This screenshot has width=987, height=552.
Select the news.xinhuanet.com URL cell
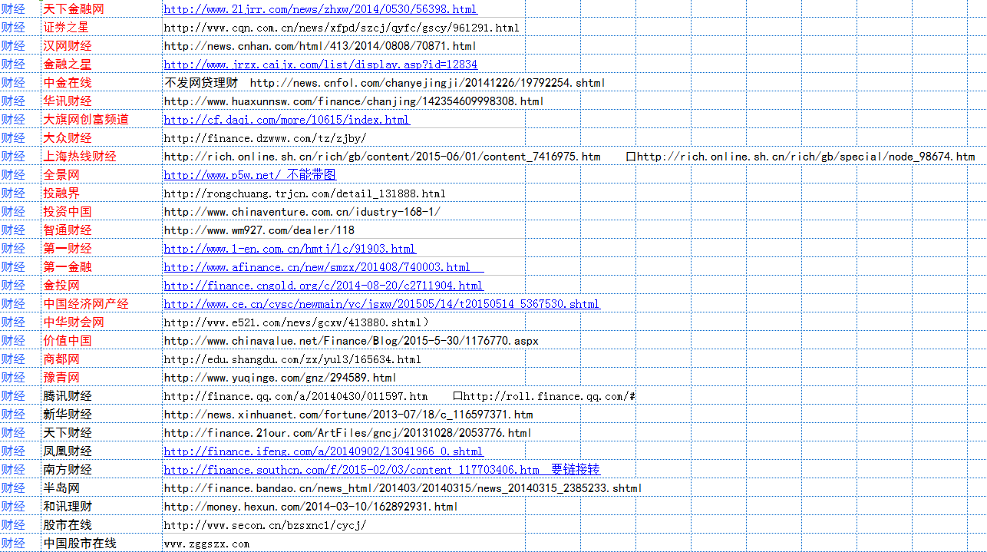(x=348, y=415)
